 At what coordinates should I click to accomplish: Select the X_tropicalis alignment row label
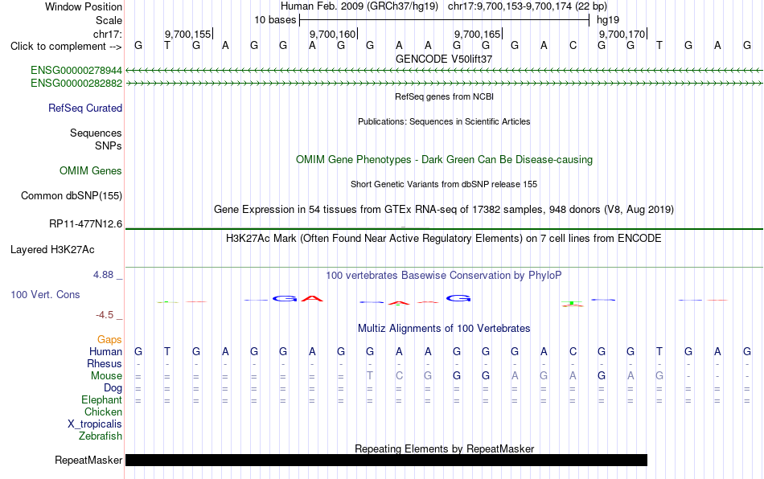tap(95, 424)
